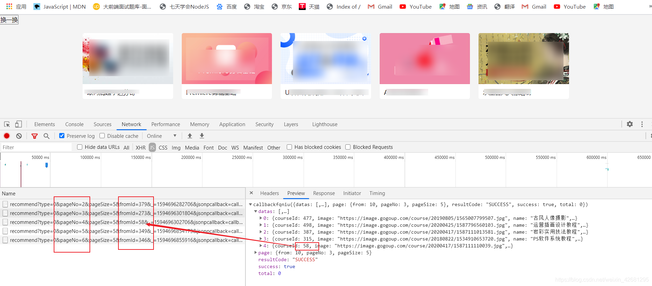
Task: Expand datas item 0 courseId 477
Action: 261,218
